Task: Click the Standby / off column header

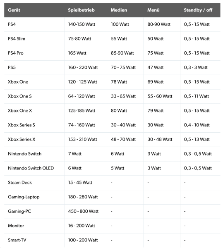Action: pos(198,10)
